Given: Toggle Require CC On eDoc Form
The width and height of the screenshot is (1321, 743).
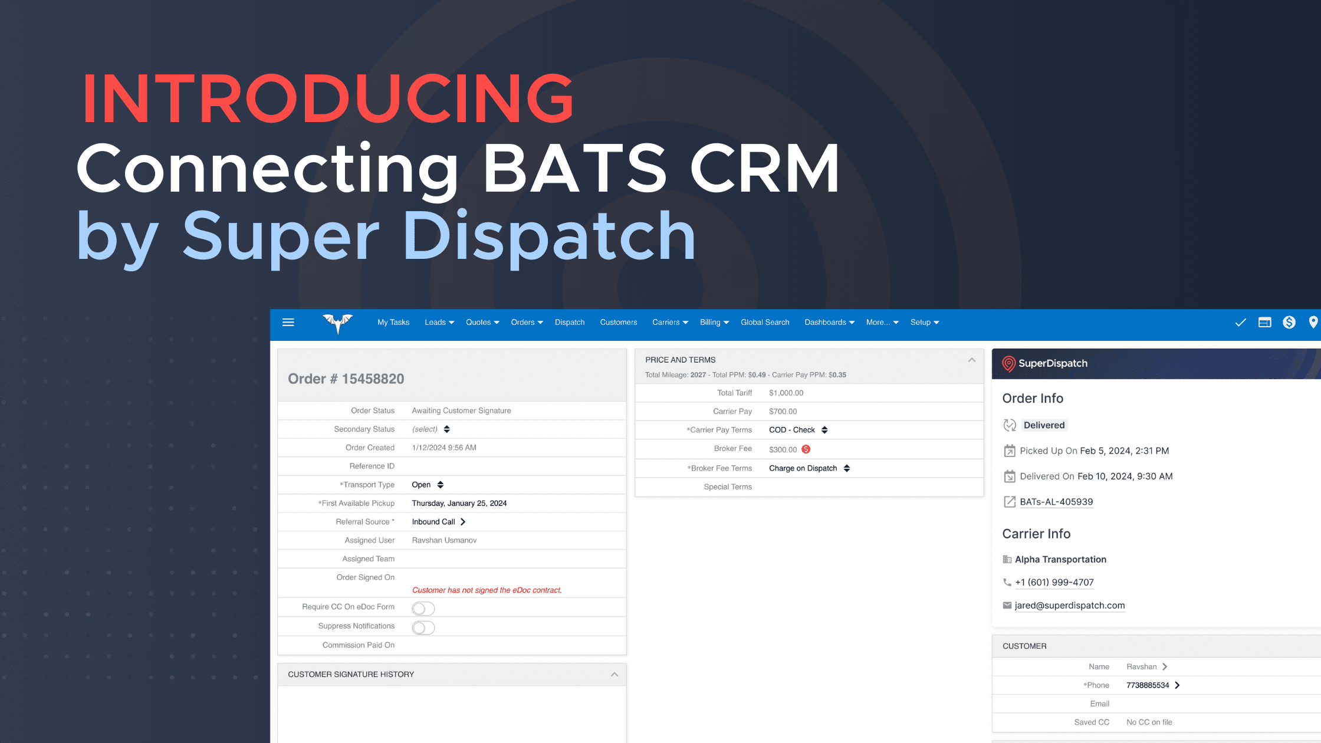Looking at the screenshot, I should 423,608.
